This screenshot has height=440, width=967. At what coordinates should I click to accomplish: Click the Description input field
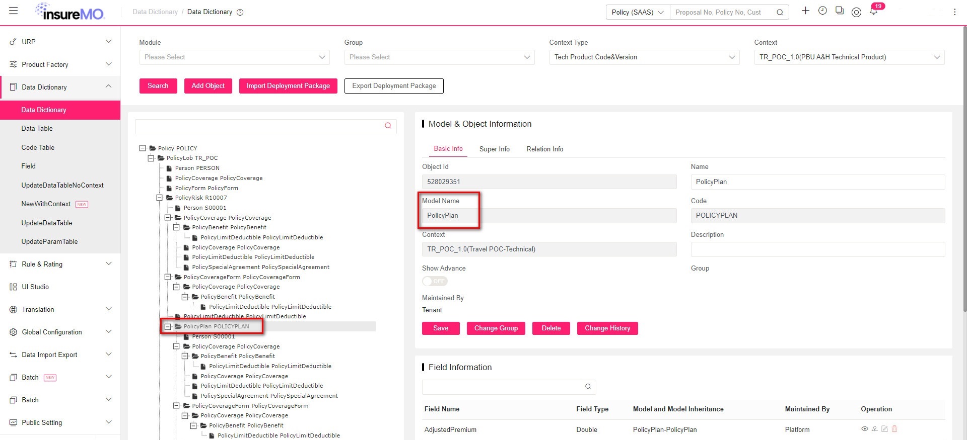[x=818, y=249]
